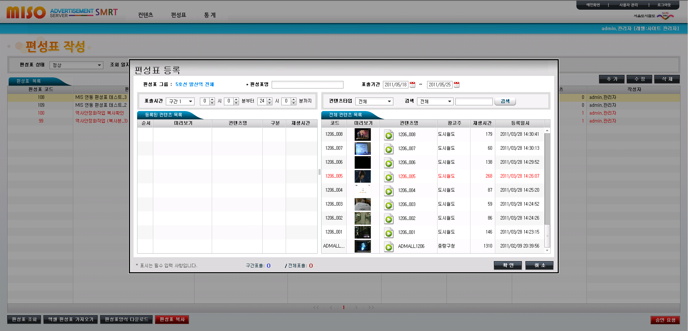This screenshot has height=331, width=688.
Task: Click play icon for ADMALL1206 row
Action: [x=389, y=247]
